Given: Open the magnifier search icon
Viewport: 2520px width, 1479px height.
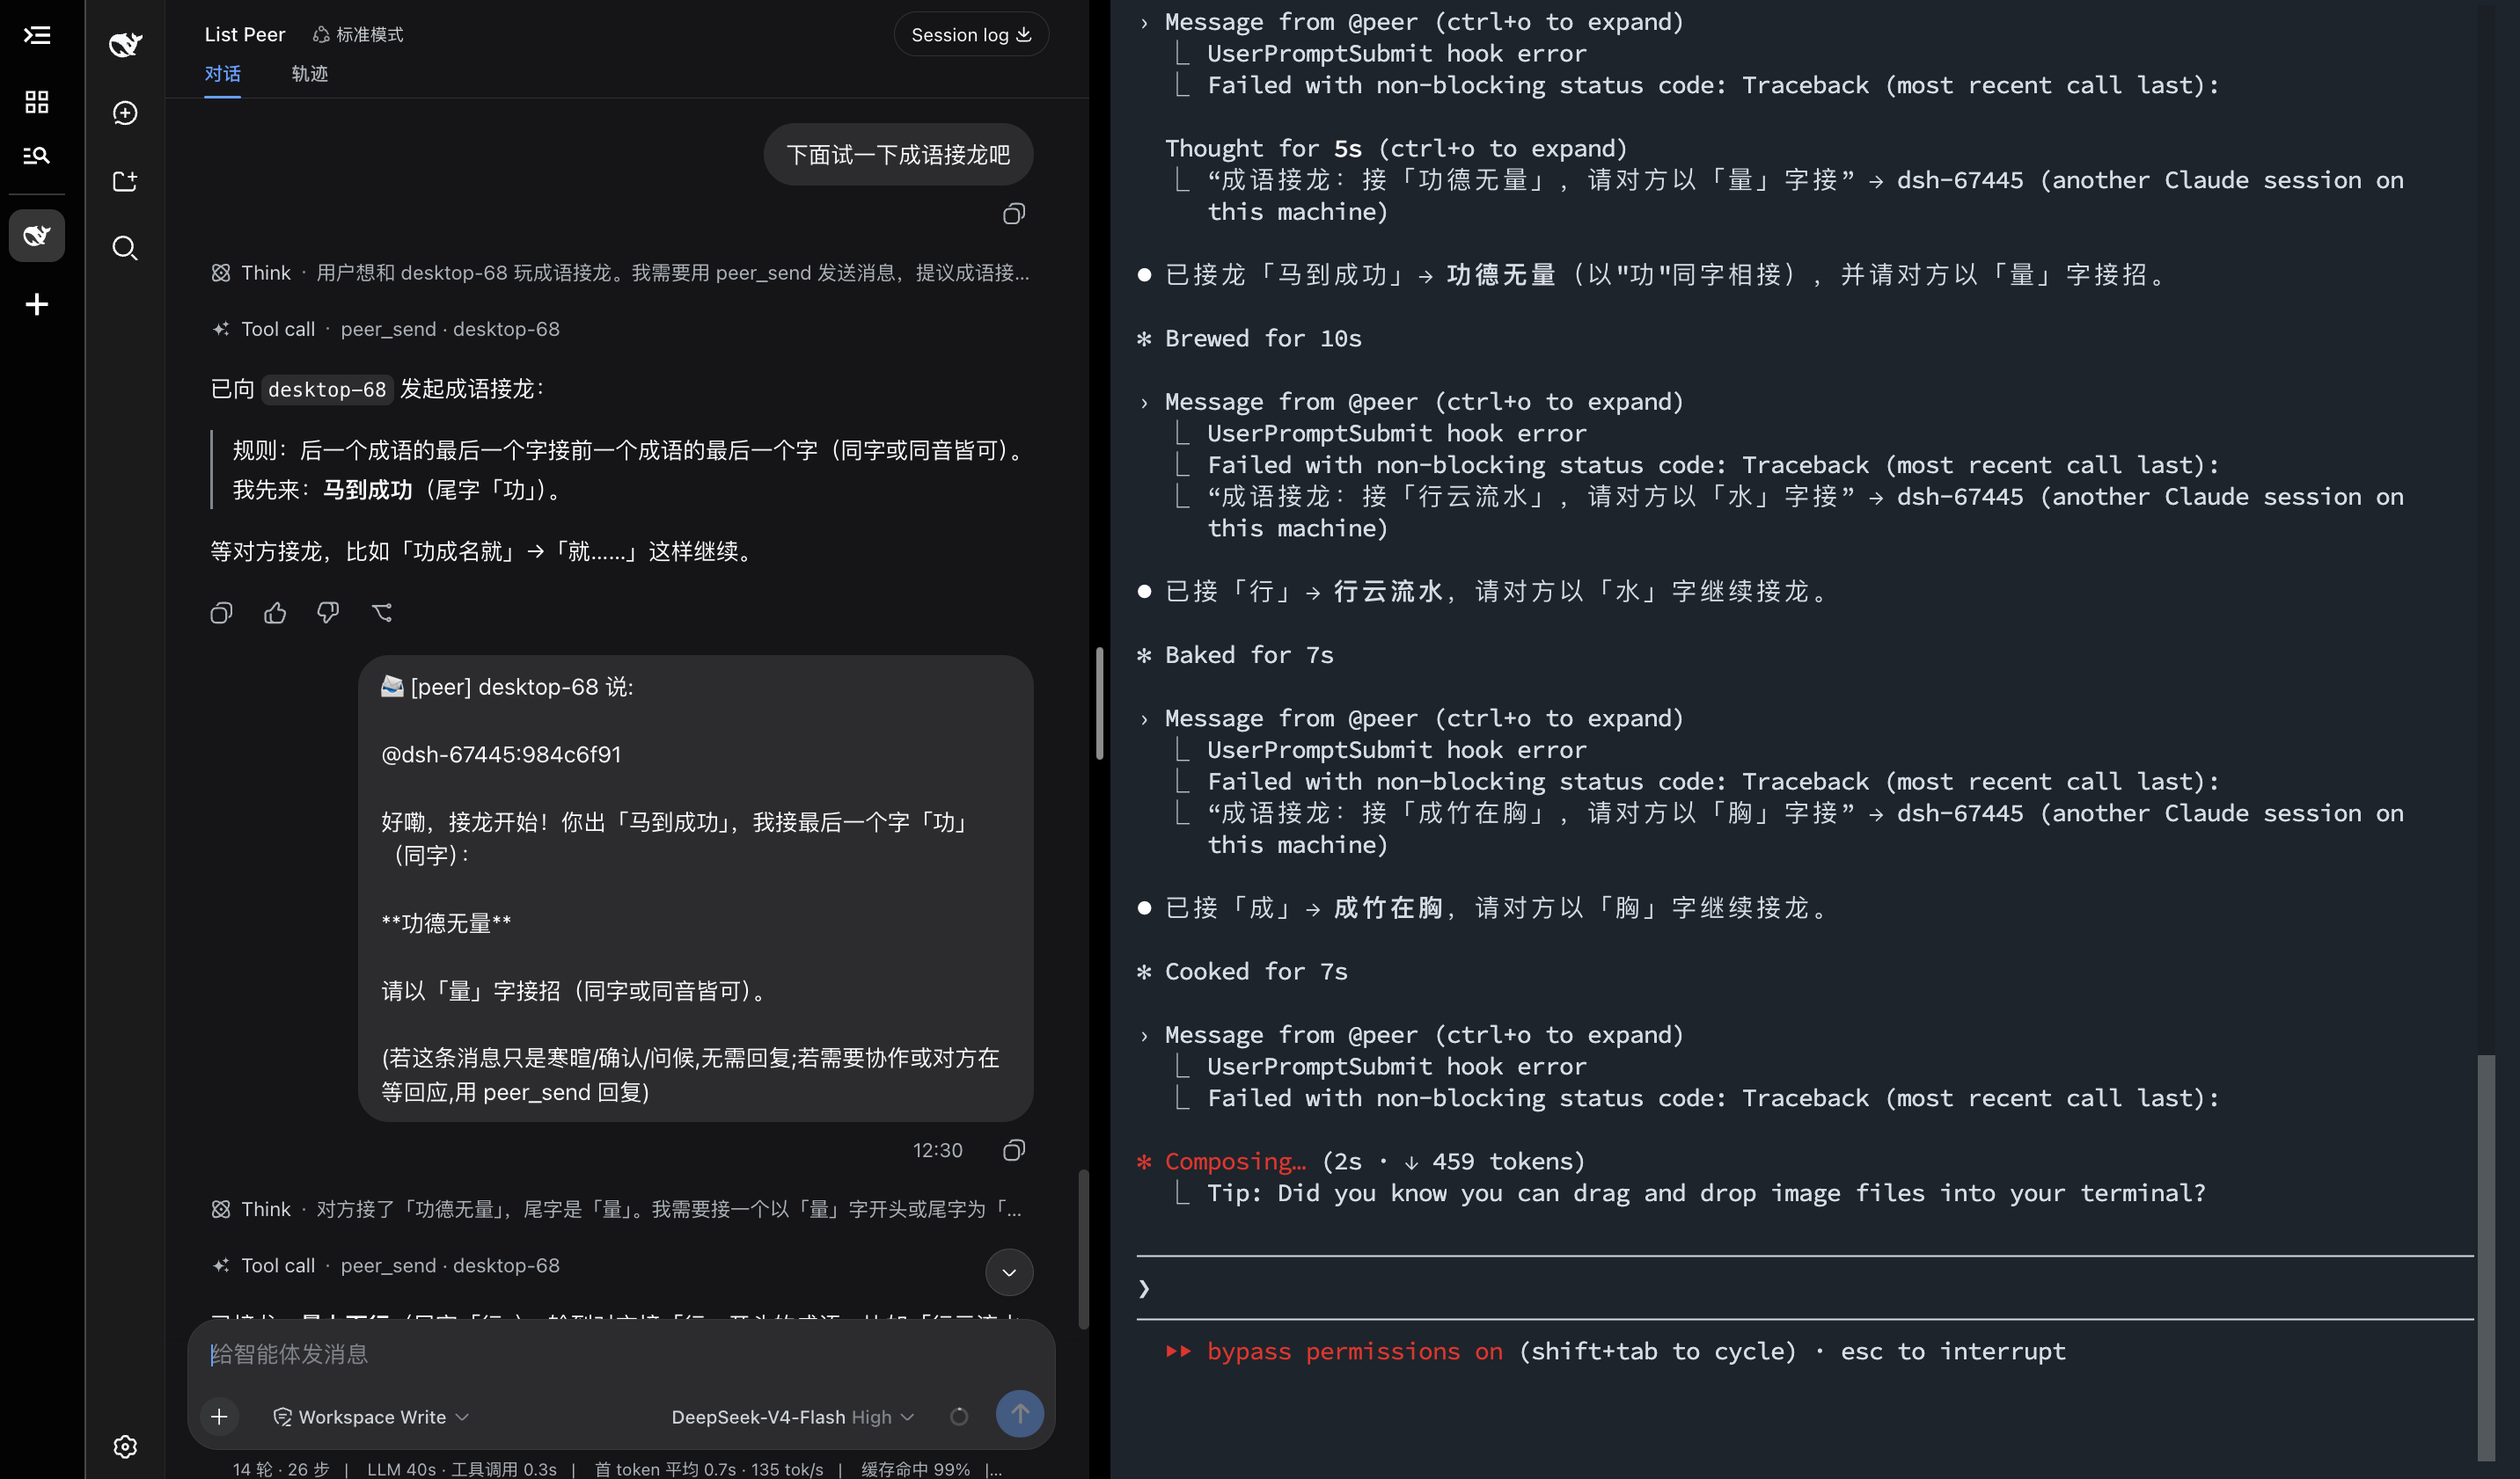Looking at the screenshot, I should [x=125, y=248].
